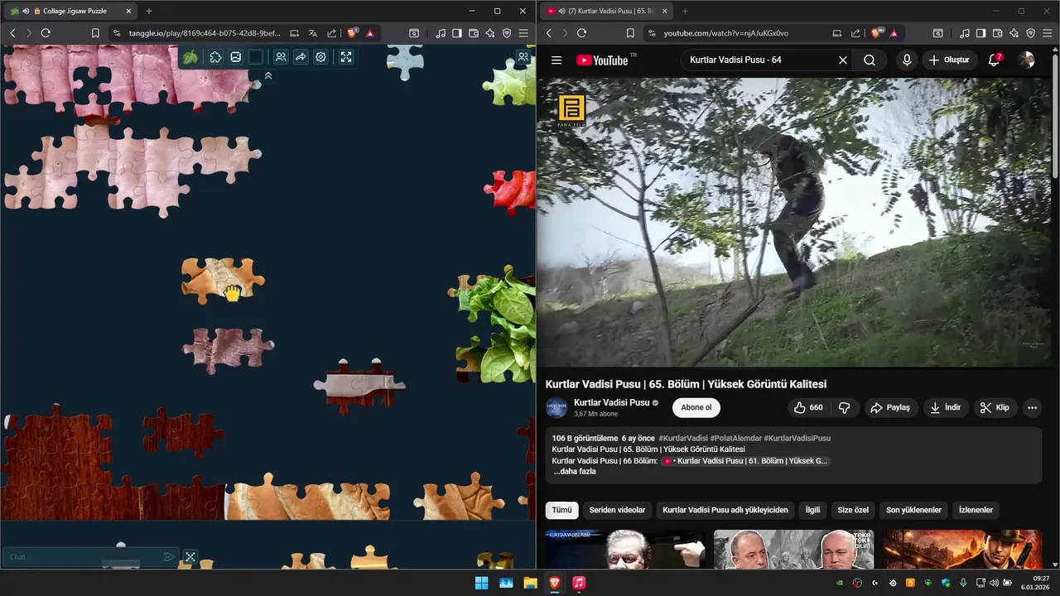Open File Explorer from taskbar
The image size is (1060, 596).
tap(530, 583)
